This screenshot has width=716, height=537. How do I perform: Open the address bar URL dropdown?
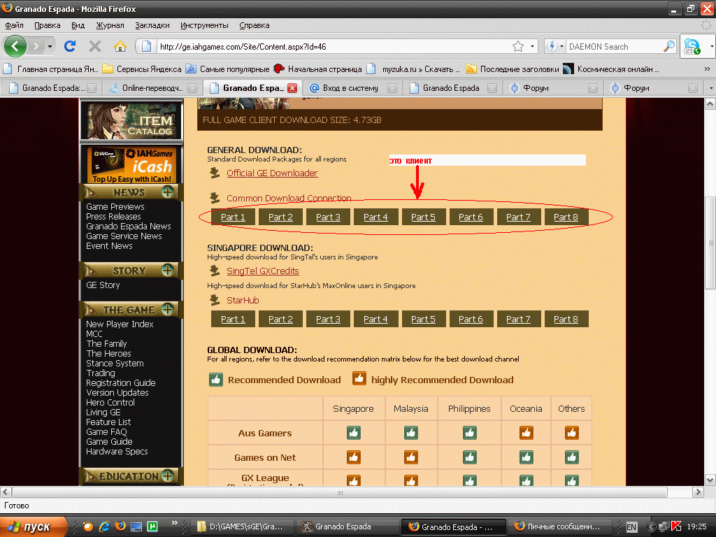[x=532, y=46]
